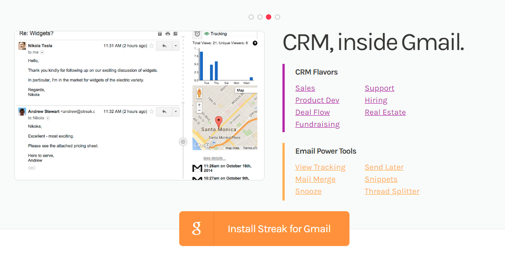Go to the Mail Merge link
The image size is (505, 259).
[x=316, y=179]
